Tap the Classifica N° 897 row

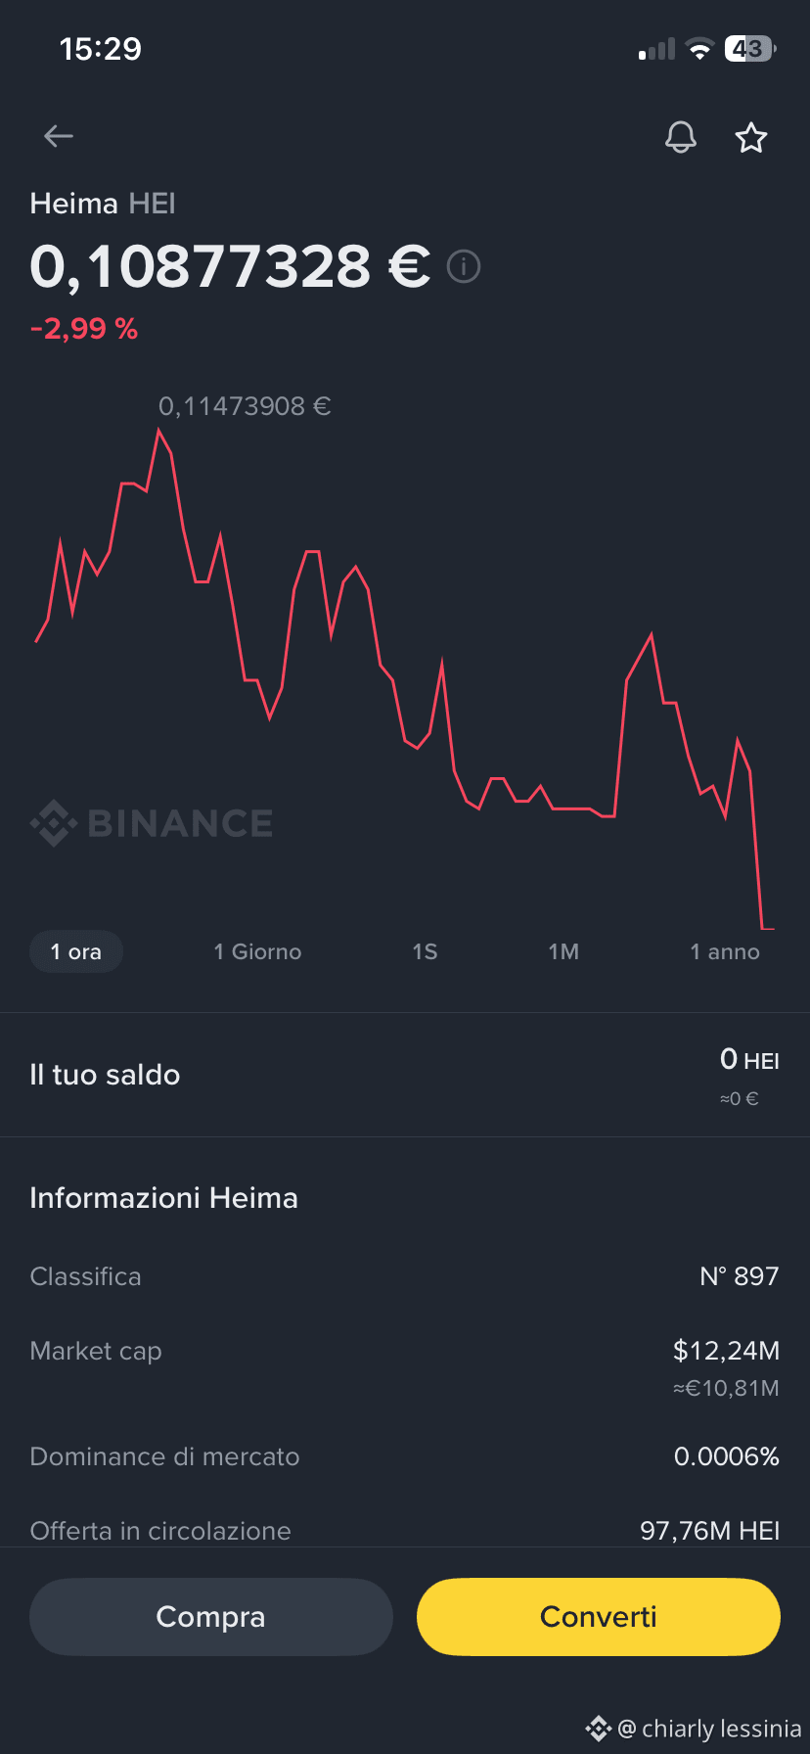pyautogui.click(x=405, y=1276)
